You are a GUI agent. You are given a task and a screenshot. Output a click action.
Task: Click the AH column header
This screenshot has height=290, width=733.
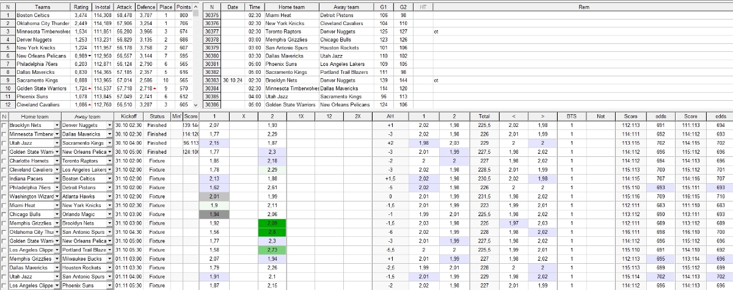(390, 116)
